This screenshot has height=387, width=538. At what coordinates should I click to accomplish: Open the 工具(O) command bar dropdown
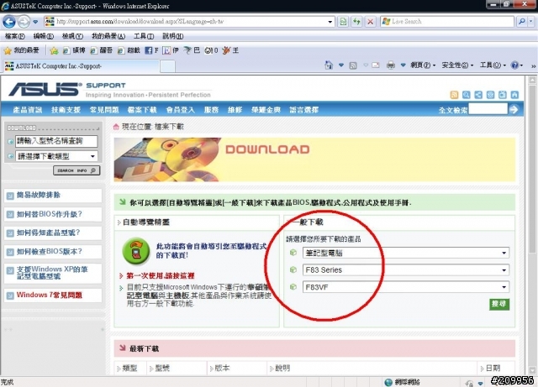coord(493,65)
